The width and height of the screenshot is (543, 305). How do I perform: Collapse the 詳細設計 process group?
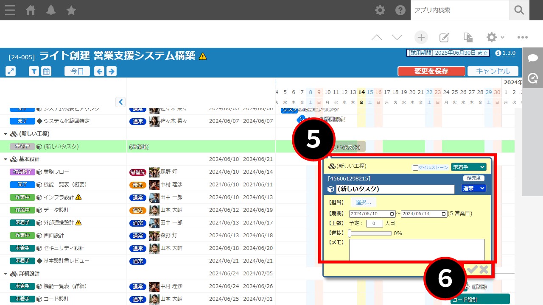click(6, 274)
